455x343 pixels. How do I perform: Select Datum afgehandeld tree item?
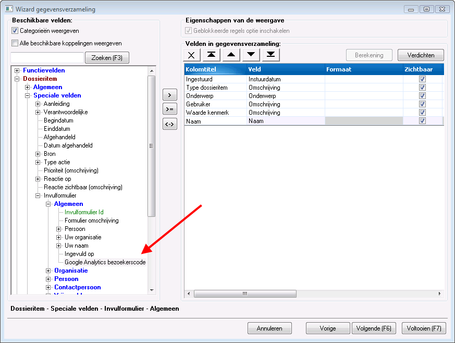pyautogui.click(x=68, y=145)
